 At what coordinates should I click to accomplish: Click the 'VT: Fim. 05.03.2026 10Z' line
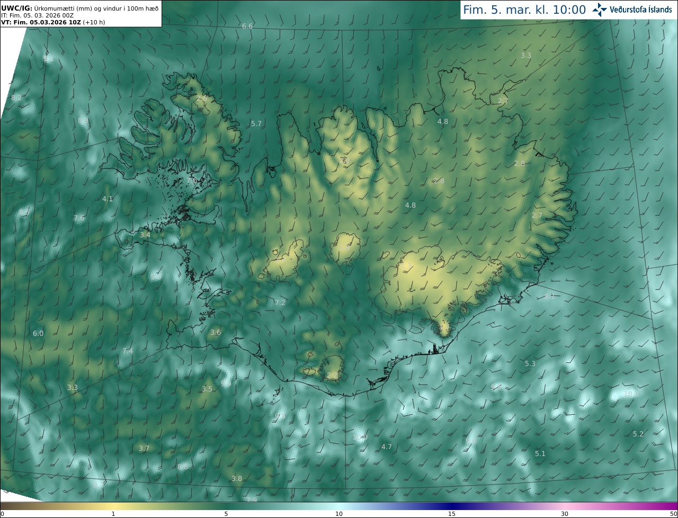tap(53, 22)
